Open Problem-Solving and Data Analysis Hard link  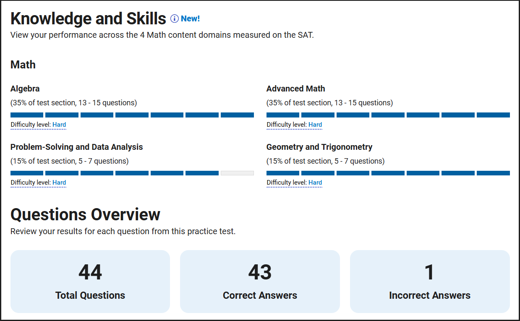tap(59, 183)
